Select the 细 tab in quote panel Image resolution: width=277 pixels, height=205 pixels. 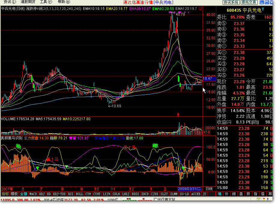click(x=234, y=194)
